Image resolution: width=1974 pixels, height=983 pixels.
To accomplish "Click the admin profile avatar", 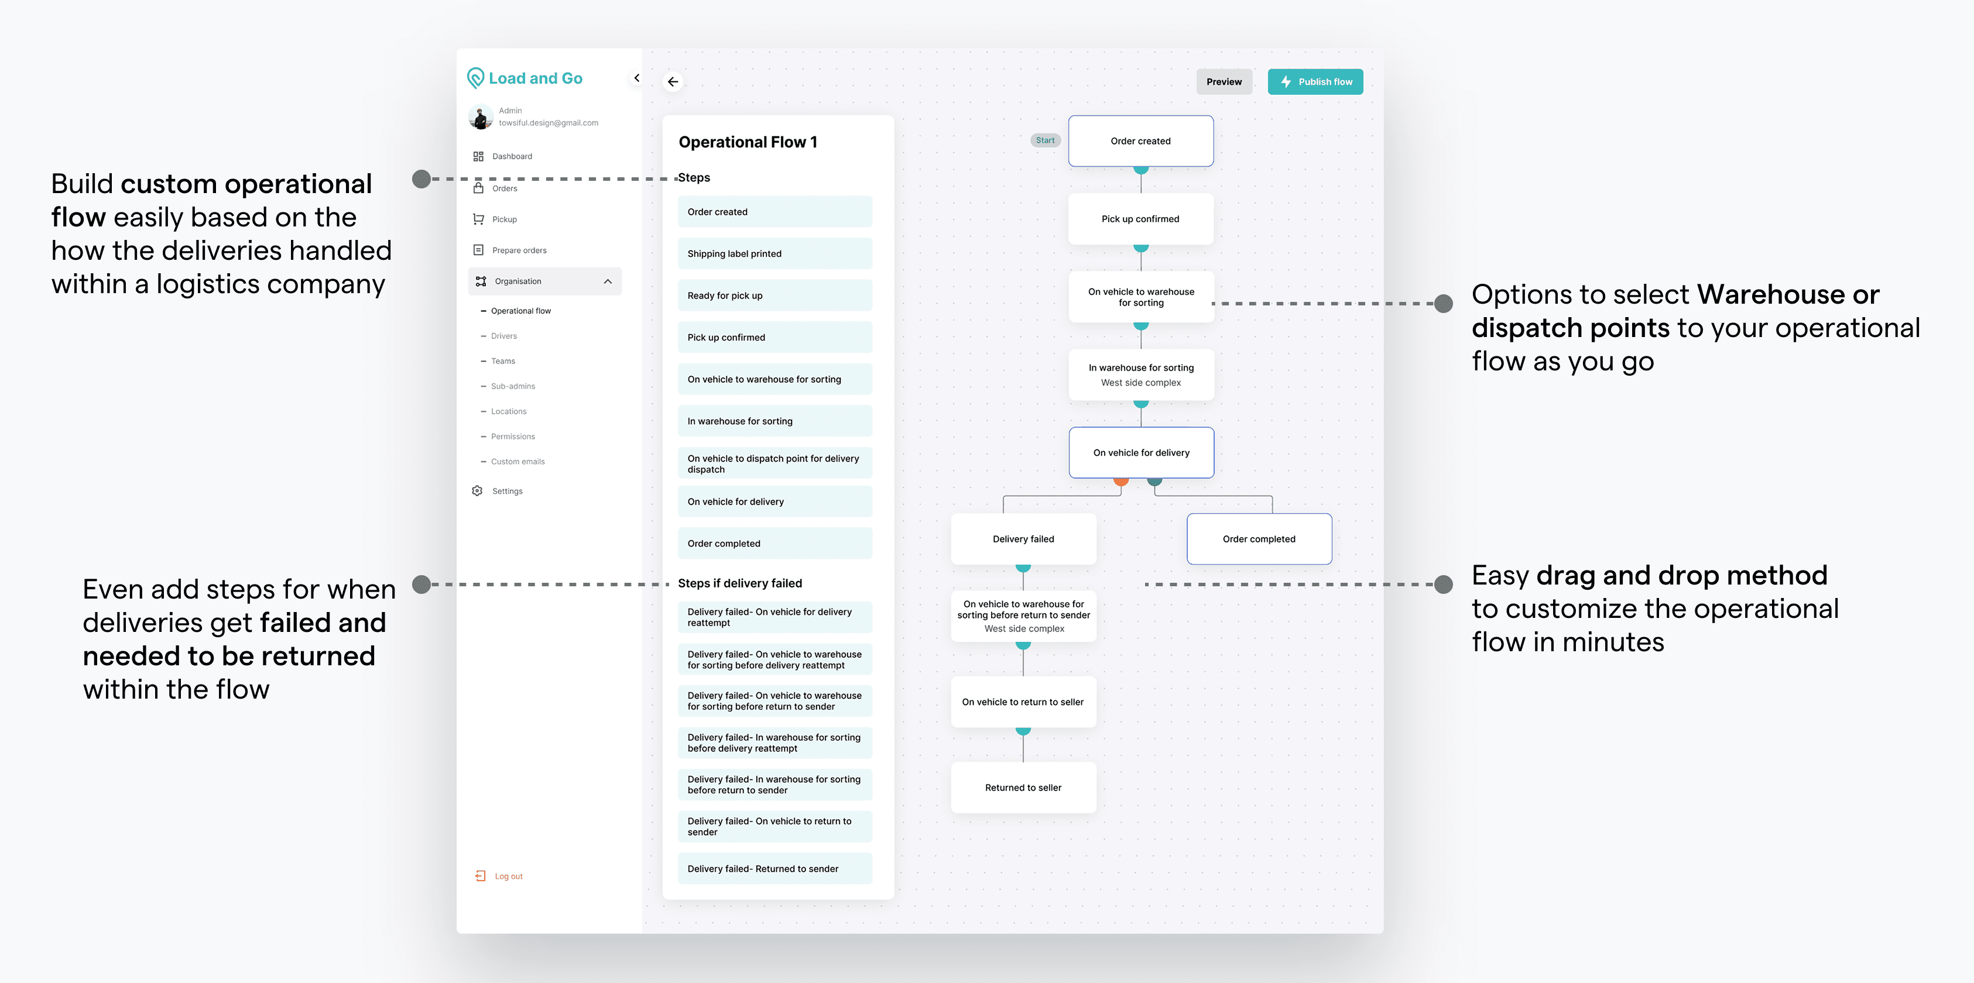I will [x=481, y=117].
